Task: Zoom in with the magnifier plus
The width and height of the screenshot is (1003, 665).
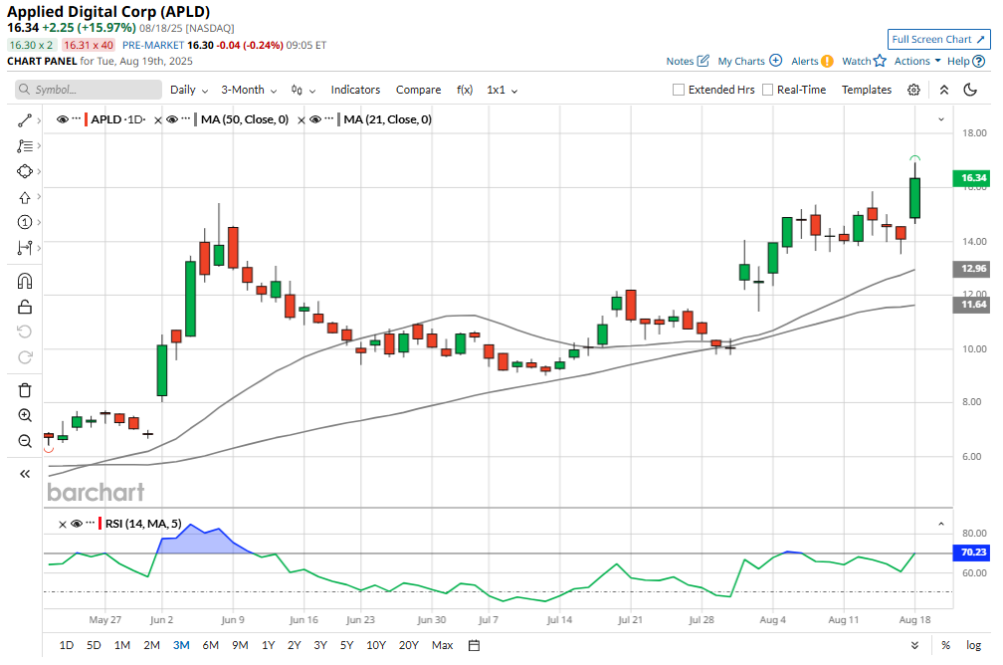Action: pos(24,415)
